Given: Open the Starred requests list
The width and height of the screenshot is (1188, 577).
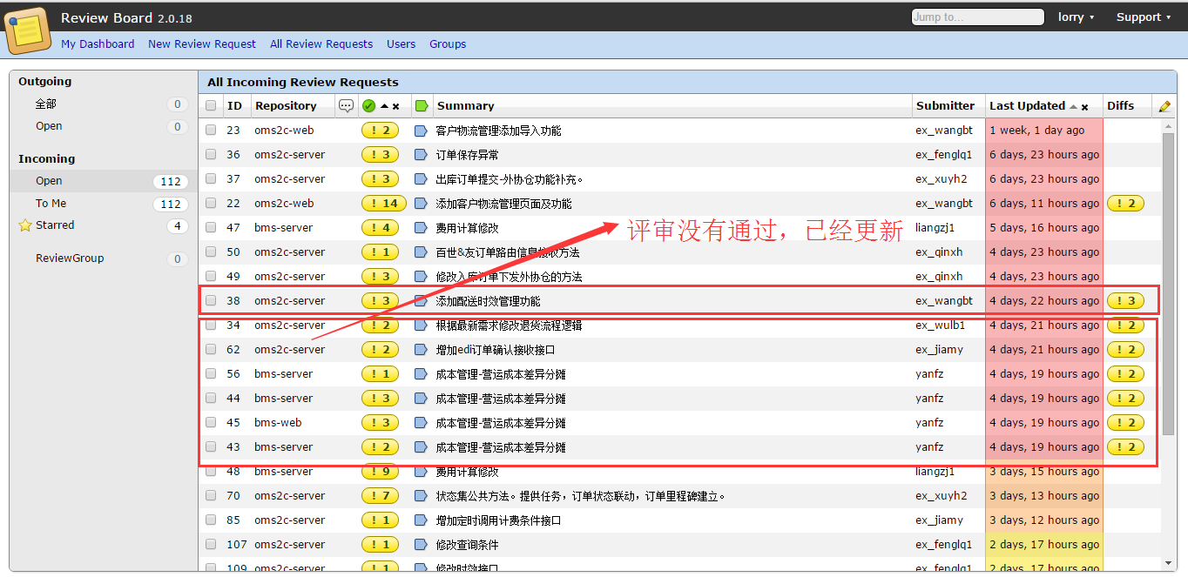Looking at the screenshot, I should click(105, 225).
